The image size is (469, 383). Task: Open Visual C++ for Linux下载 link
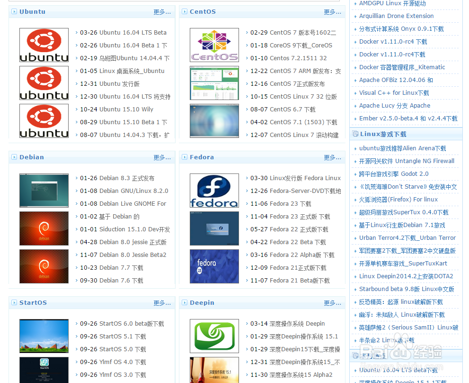(394, 93)
